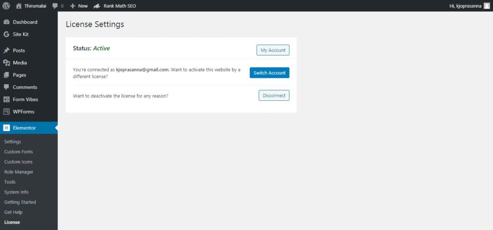The width and height of the screenshot is (493, 230).
Task: Click the Media icon in sidebar
Action: tap(7, 63)
